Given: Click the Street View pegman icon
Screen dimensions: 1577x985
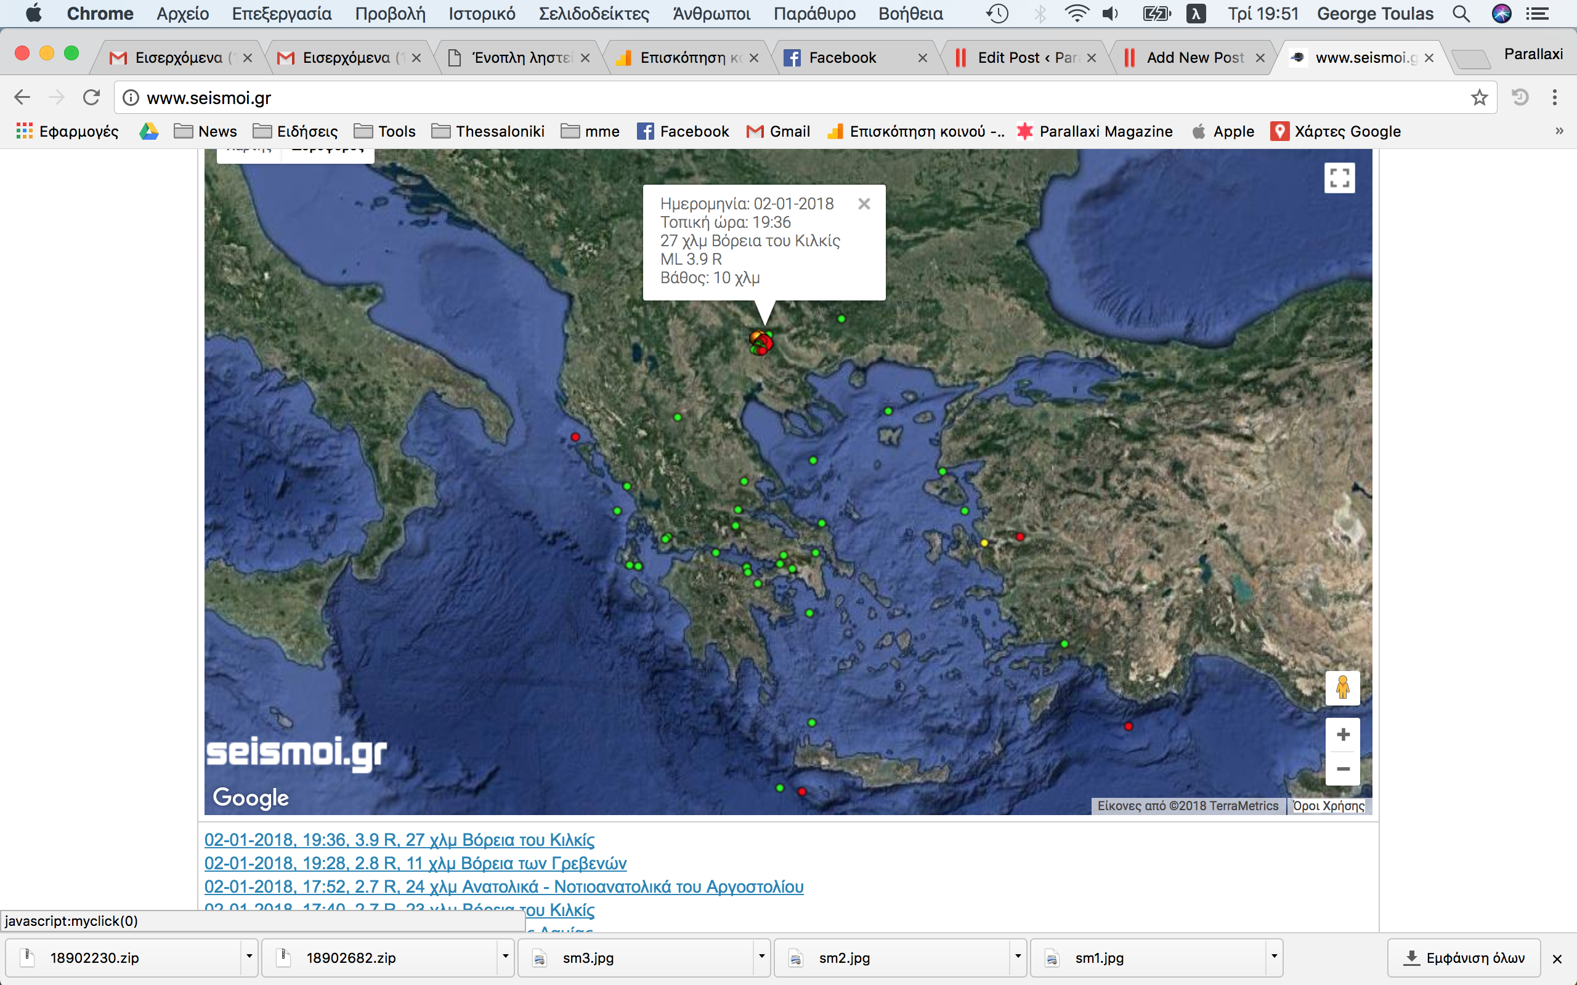Looking at the screenshot, I should pyautogui.click(x=1342, y=687).
